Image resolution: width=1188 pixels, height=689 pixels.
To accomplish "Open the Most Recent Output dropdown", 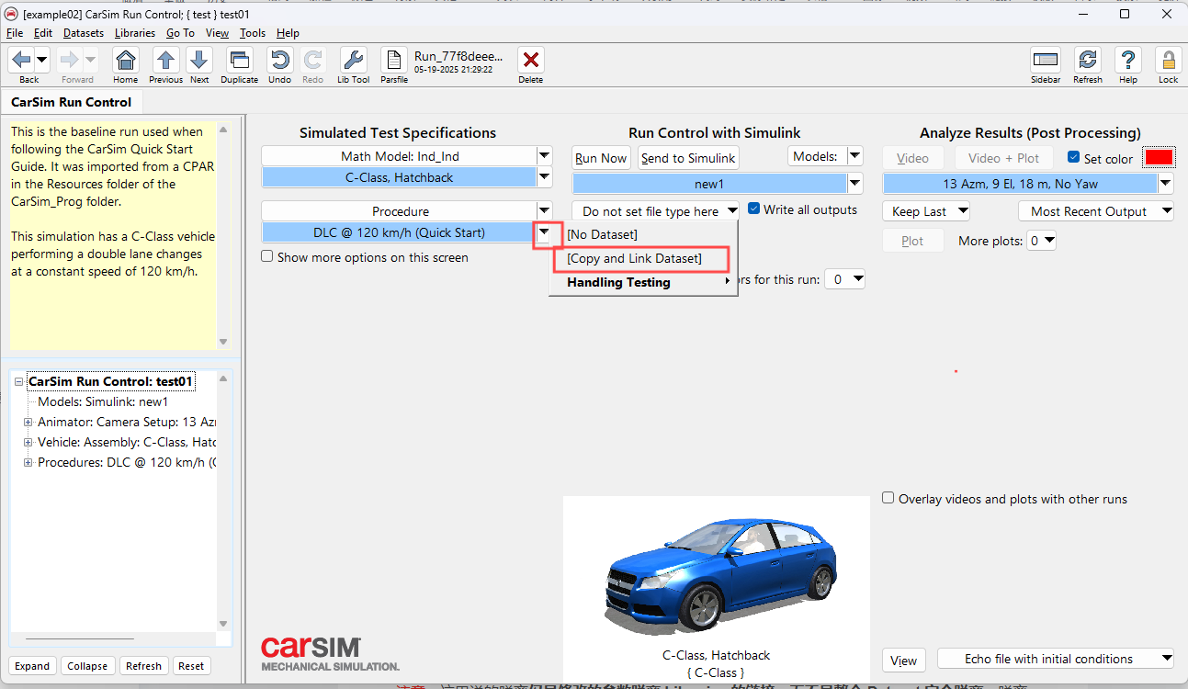I will point(1096,211).
